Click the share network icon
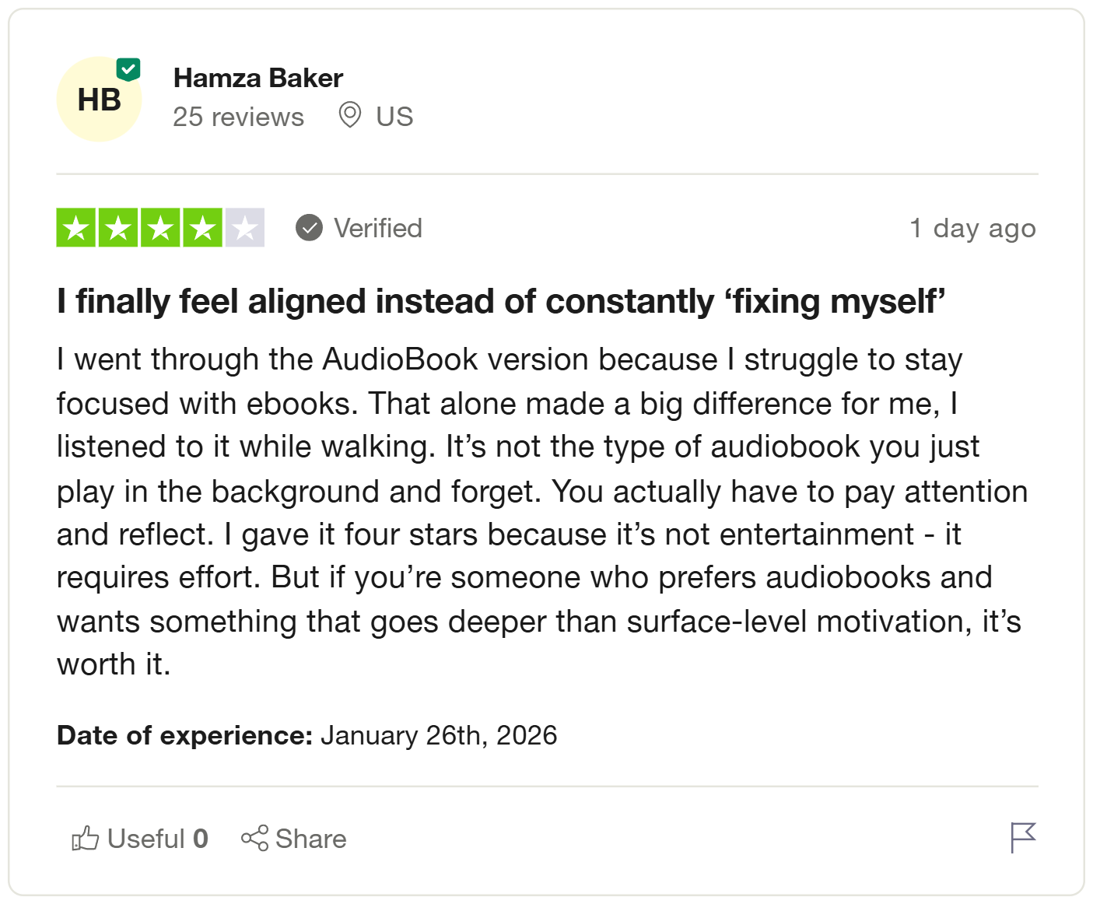The height and width of the screenshot is (904, 1093). 254,838
